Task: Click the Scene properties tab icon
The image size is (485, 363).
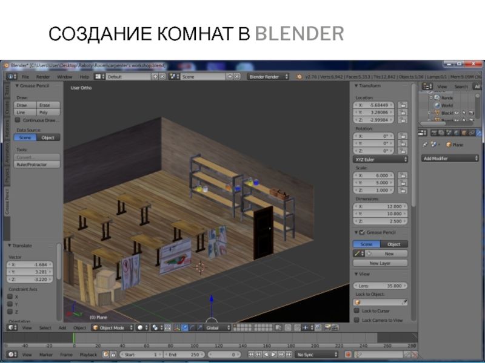Action: 449,132
